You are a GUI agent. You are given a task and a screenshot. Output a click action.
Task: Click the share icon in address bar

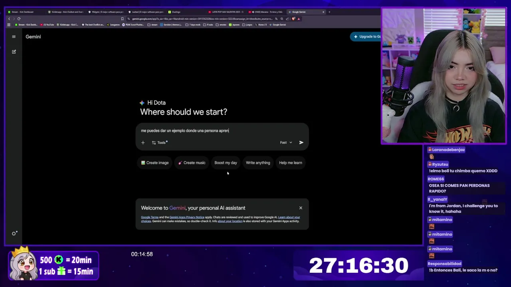(287, 19)
